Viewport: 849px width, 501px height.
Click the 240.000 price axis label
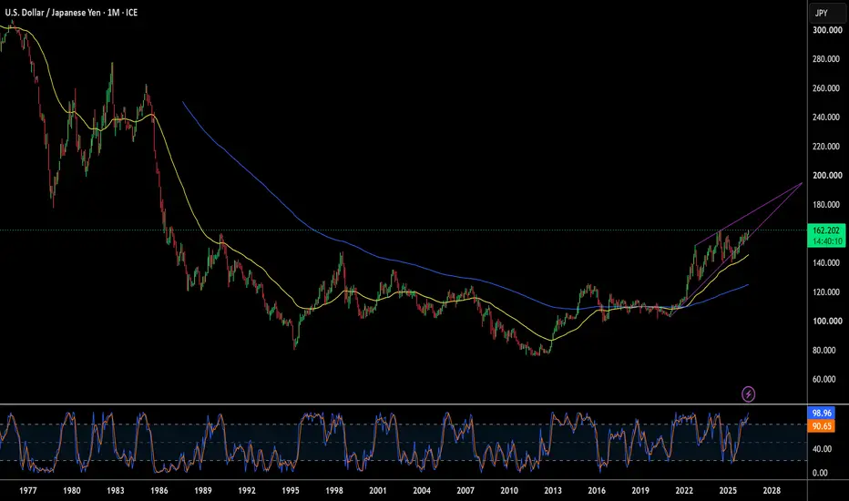[827, 118]
